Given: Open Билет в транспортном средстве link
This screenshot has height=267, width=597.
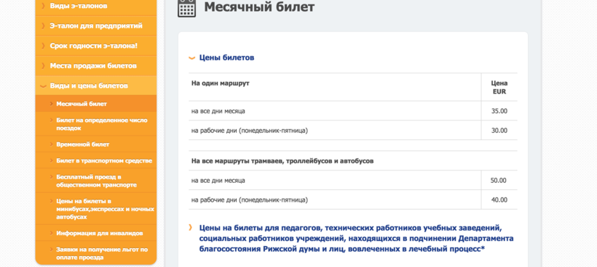Looking at the screenshot, I should point(96,160).
